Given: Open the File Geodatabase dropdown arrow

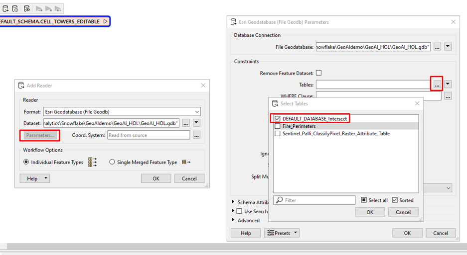Looking at the screenshot, I should [448, 47].
